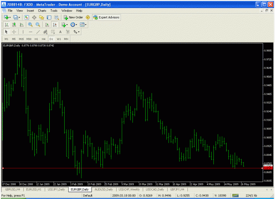Click the New Order button

coord(73,17)
